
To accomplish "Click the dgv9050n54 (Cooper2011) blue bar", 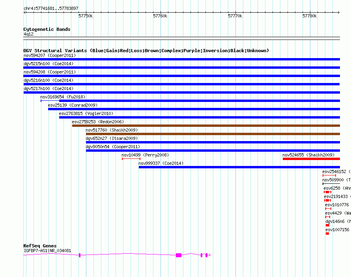I will click(213, 151).
